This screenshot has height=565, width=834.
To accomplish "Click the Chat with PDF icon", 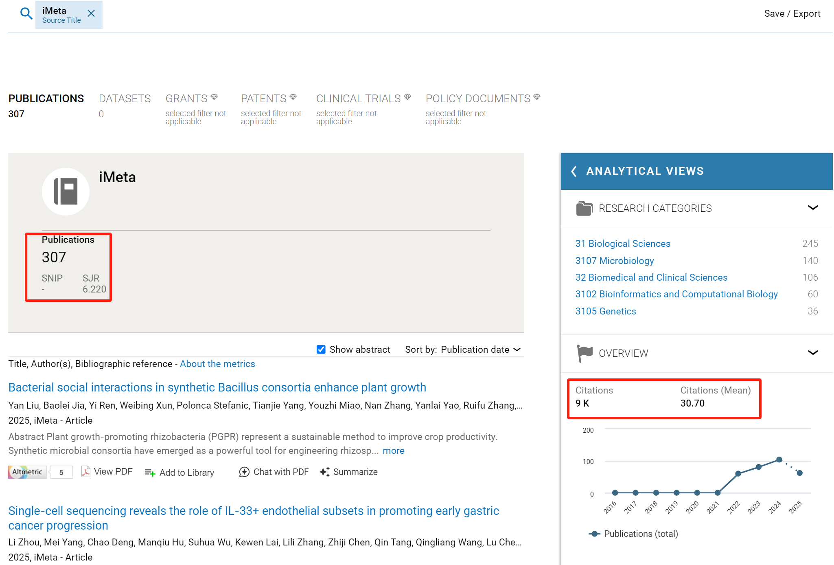I will 244,472.
